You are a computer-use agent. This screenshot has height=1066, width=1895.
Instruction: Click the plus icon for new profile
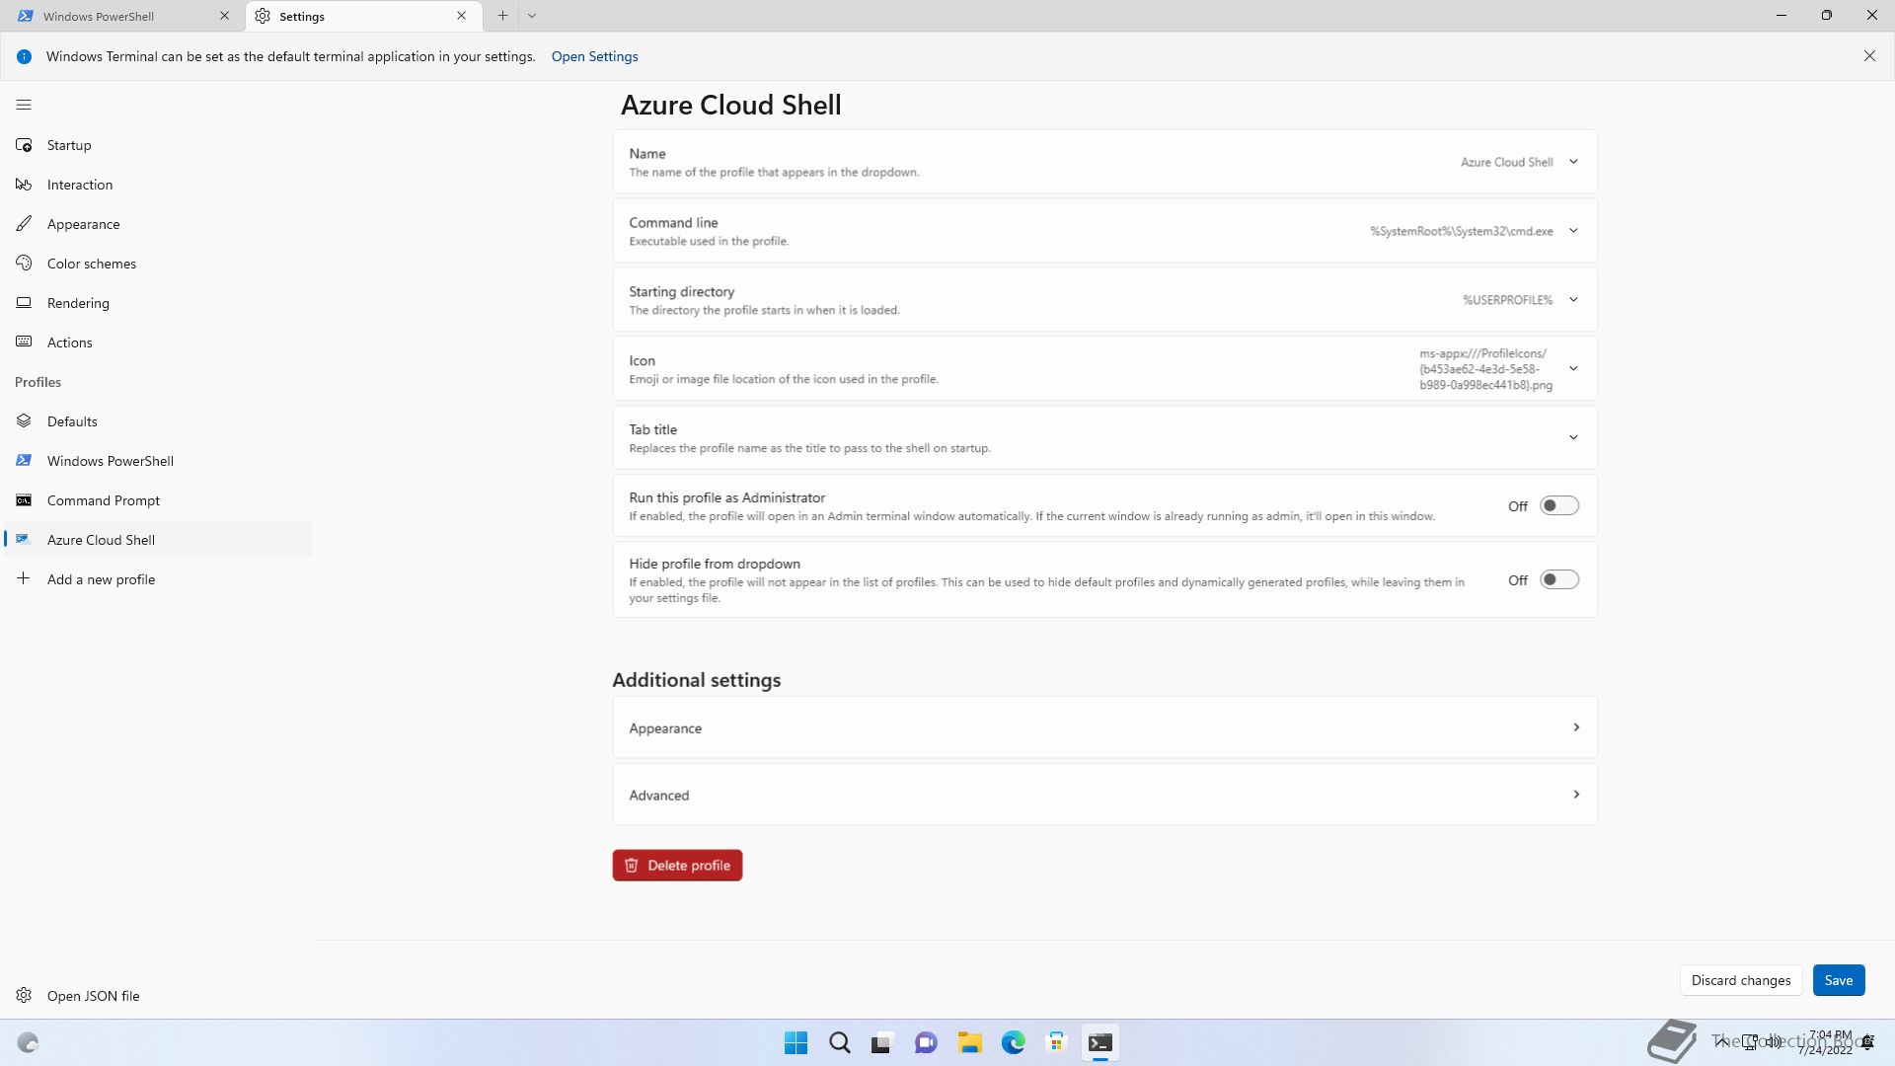pyautogui.click(x=24, y=579)
